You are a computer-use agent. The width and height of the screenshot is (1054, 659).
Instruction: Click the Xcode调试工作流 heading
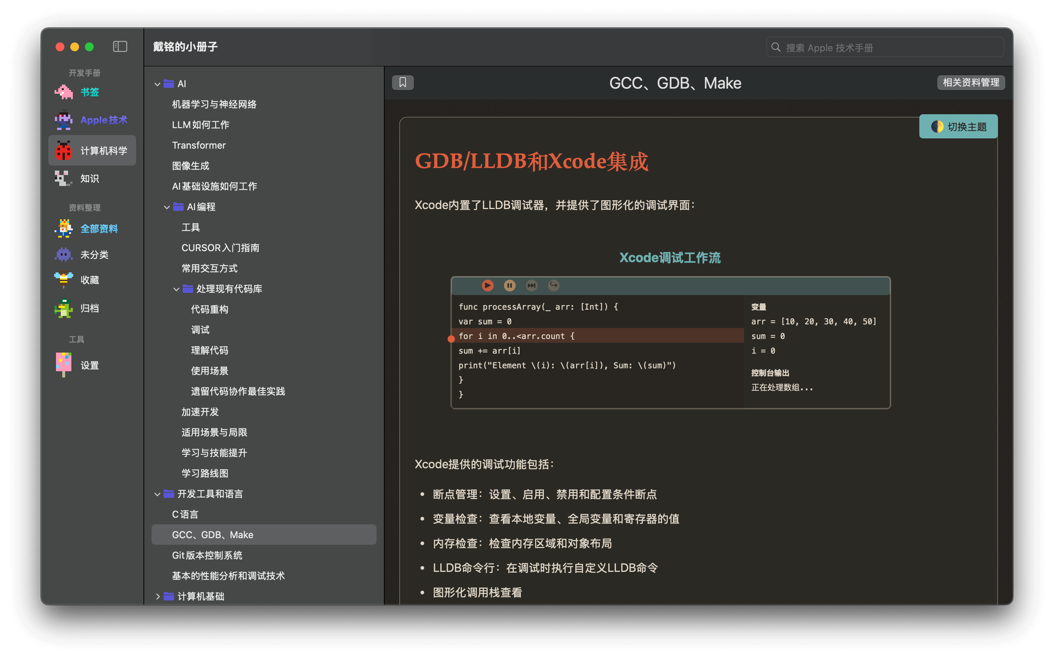[670, 258]
